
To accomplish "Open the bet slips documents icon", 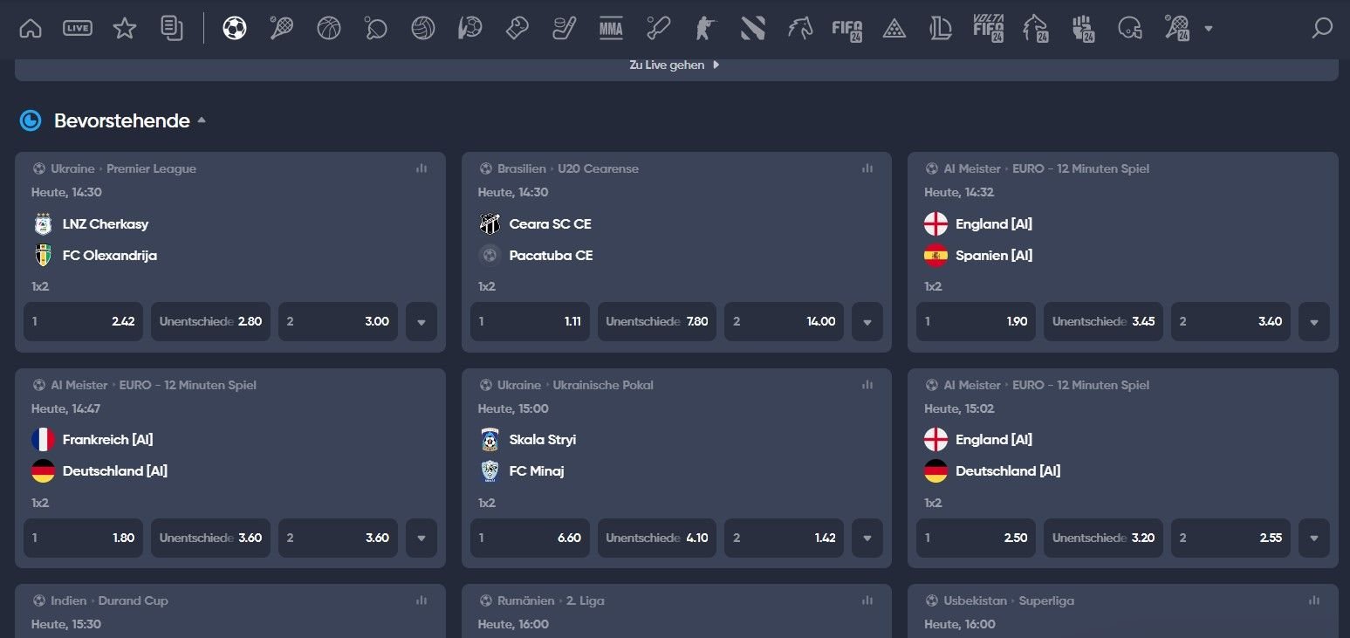I will click(172, 29).
